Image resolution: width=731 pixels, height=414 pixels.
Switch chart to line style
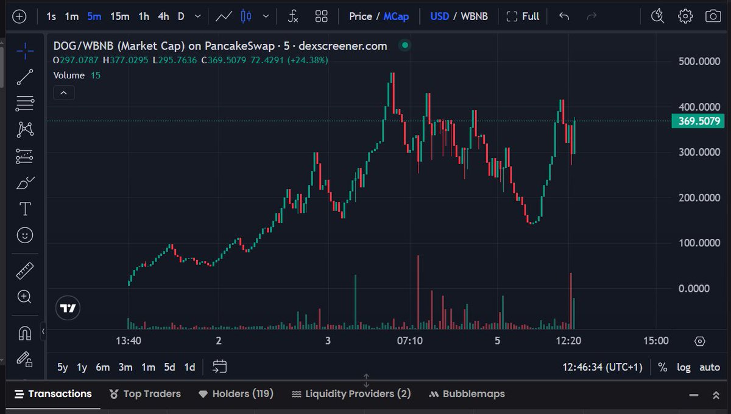click(224, 16)
